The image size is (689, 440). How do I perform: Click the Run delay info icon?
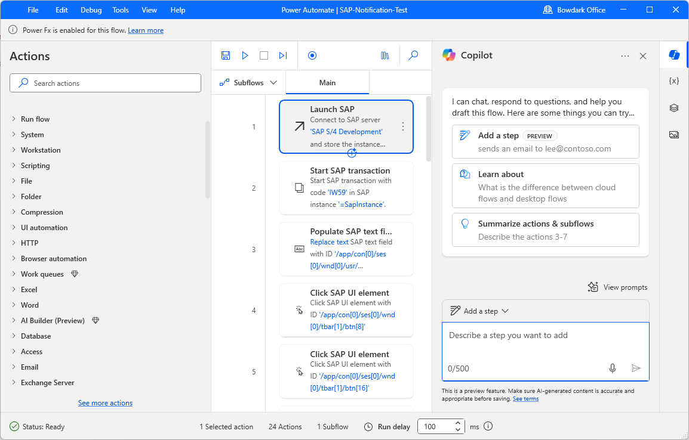(x=488, y=426)
